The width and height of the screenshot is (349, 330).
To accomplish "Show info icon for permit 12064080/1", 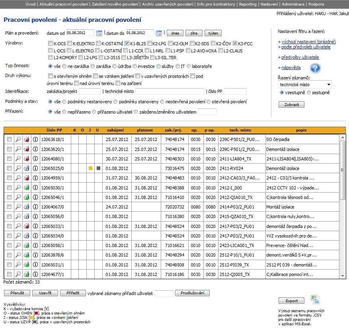I will click(x=35, y=159).
